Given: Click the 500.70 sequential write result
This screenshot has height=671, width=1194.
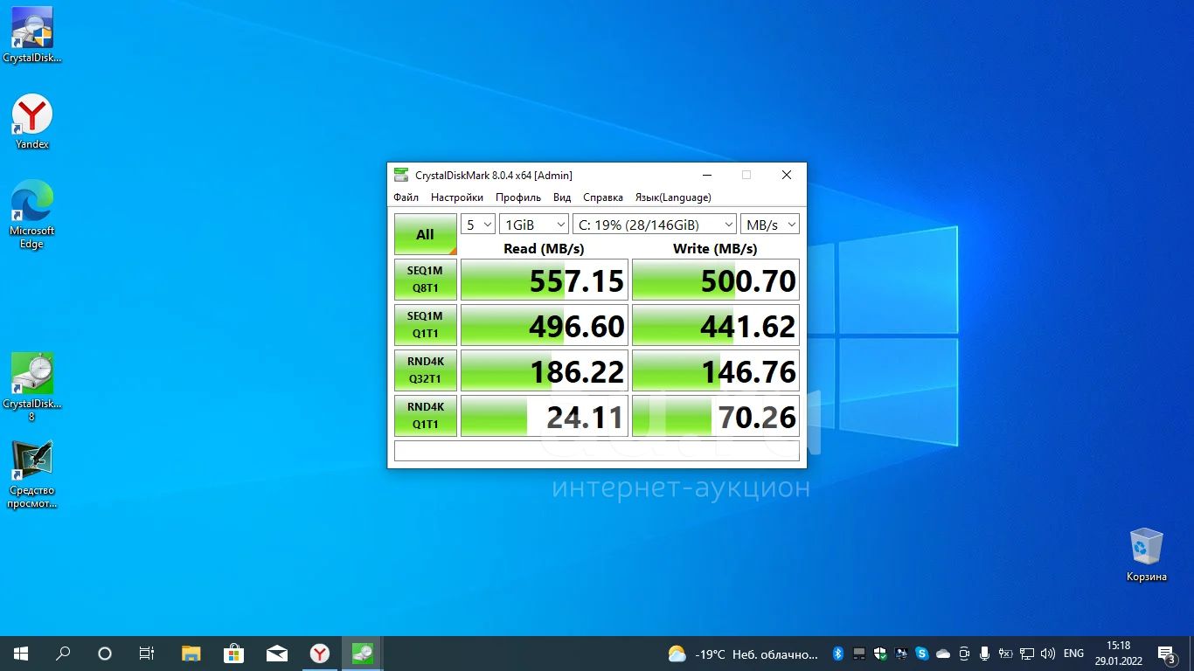Looking at the screenshot, I should pos(716,280).
